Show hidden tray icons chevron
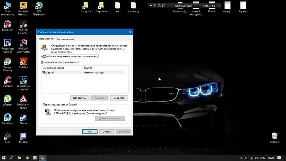 pos(242,158)
